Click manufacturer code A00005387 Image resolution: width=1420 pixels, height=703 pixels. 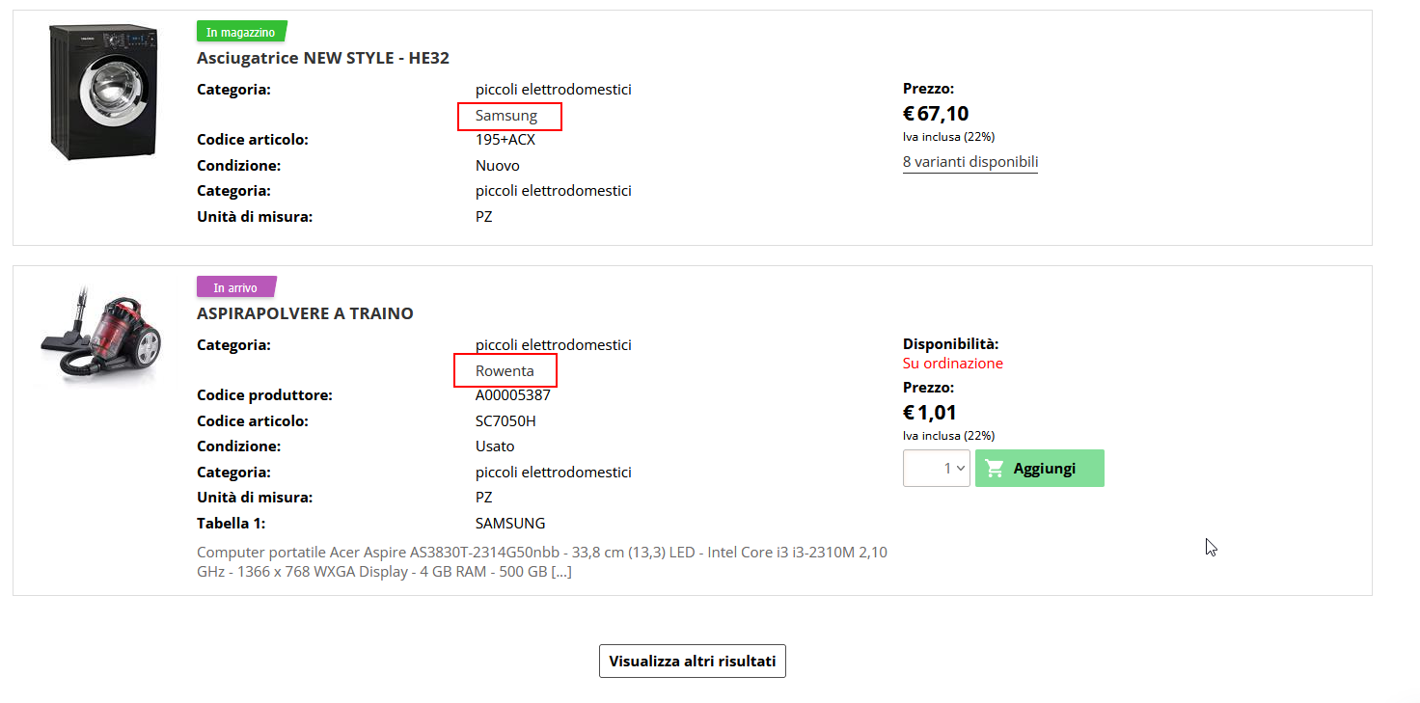513,395
